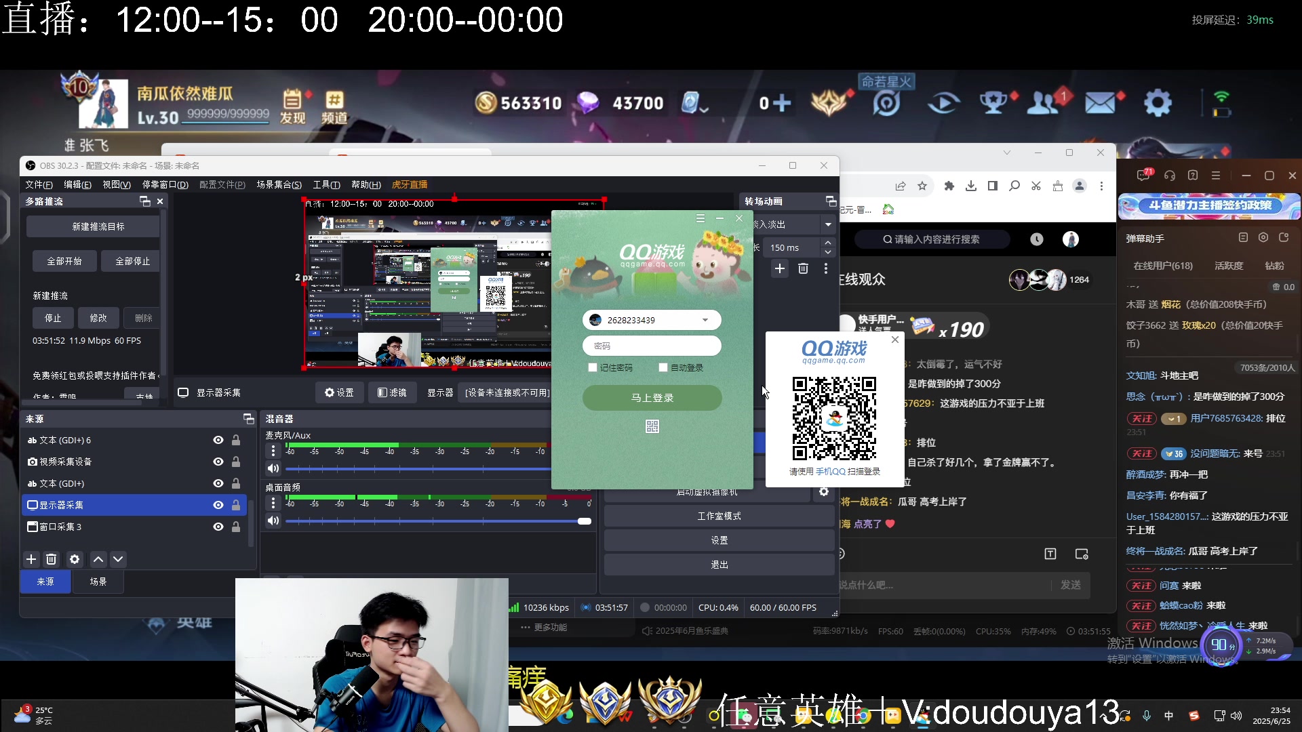Click the 全部开始 button
The height and width of the screenshot is (732, 1302).
(64, 261)
